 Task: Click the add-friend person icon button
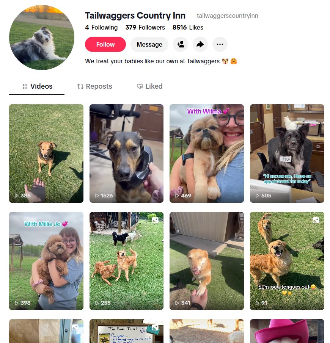tap(181, 44)
